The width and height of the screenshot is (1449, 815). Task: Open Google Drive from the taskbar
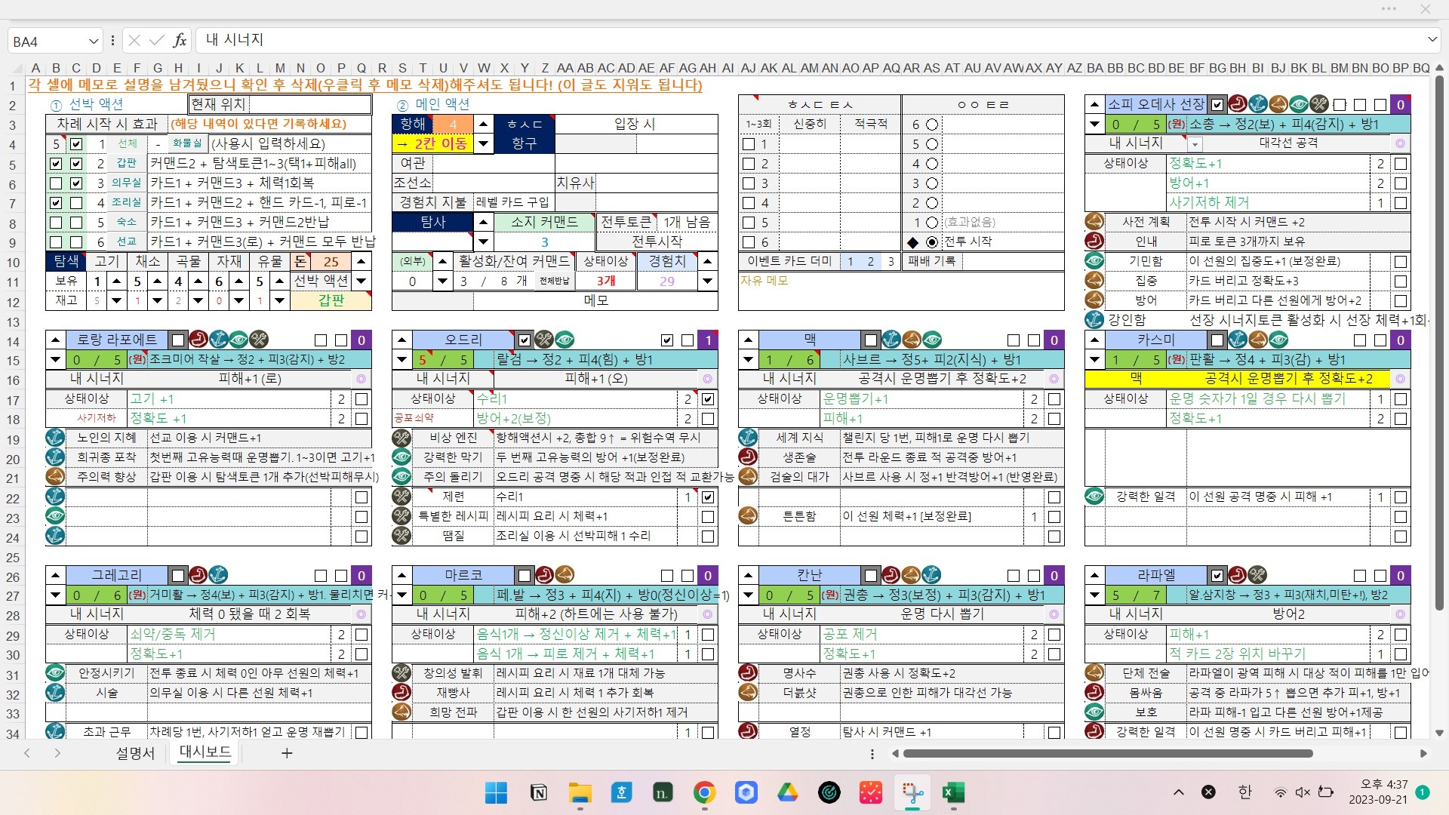[x=787, y=792]
